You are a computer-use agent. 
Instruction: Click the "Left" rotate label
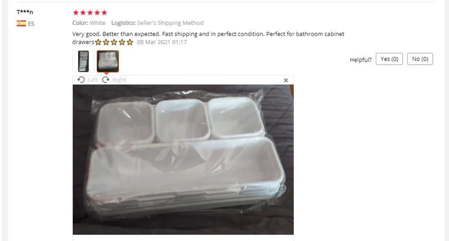click(92, 80)
